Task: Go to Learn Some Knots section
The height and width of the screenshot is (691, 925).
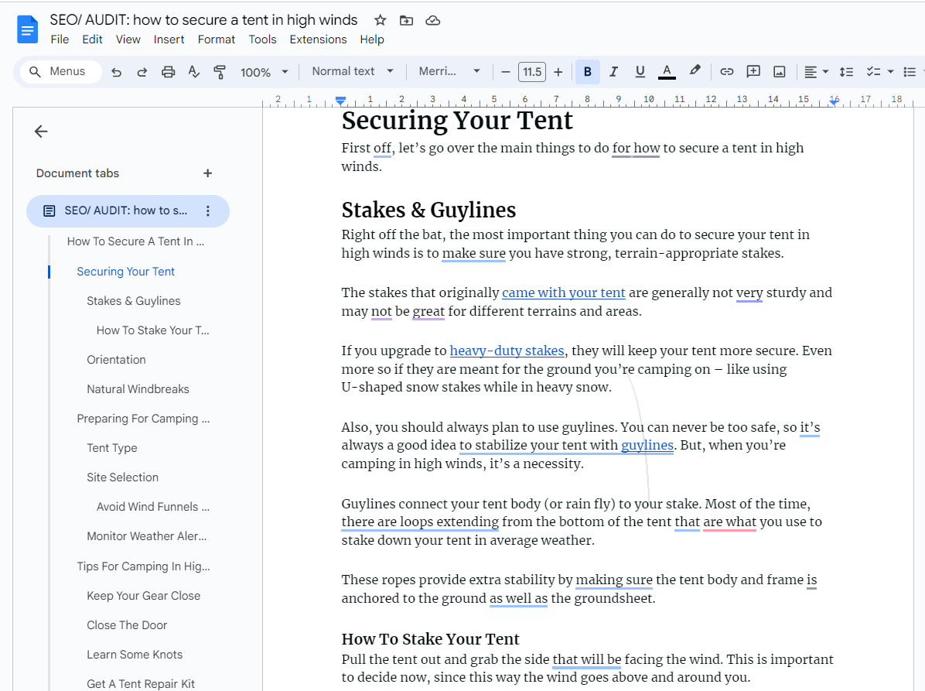Action: (135, 655)
